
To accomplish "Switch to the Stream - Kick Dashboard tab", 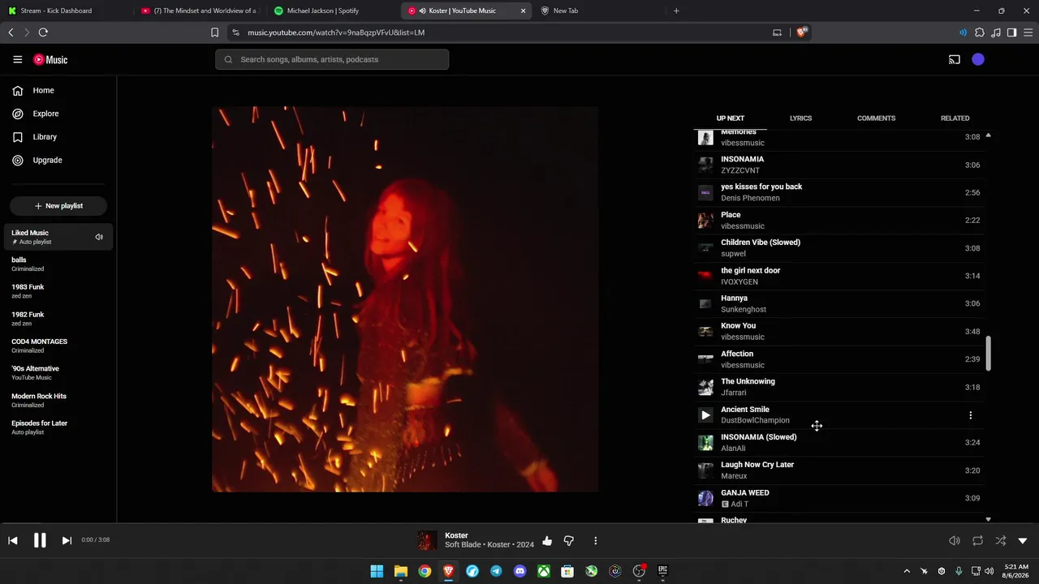I will tap(65, 11).
